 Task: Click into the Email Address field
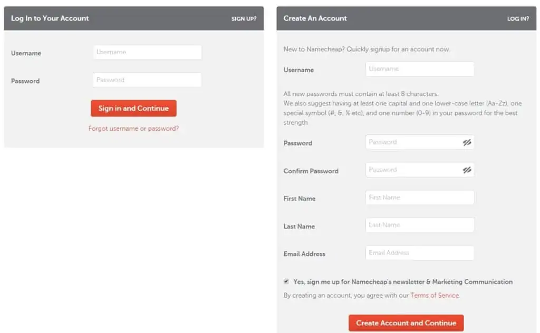pyautogui.click(x=420, y=253)
